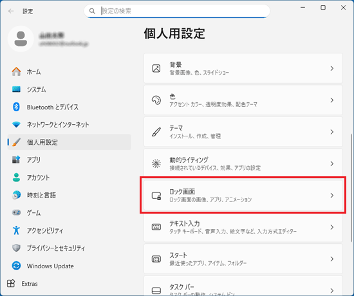This screenshot has width=354, height=296.
Task: Click the 色 palette icon
Action: (x=156, y=100)
